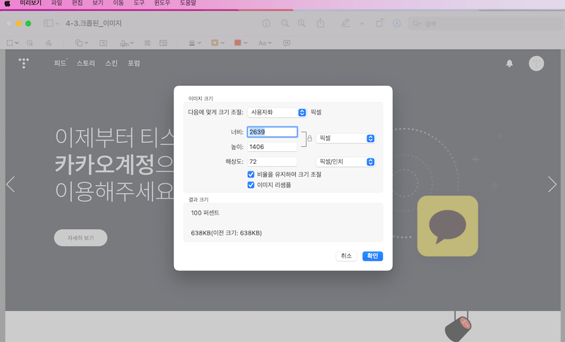Rotate the image with toolbar icon
565x342 pixels.
(x=380, y=23)
